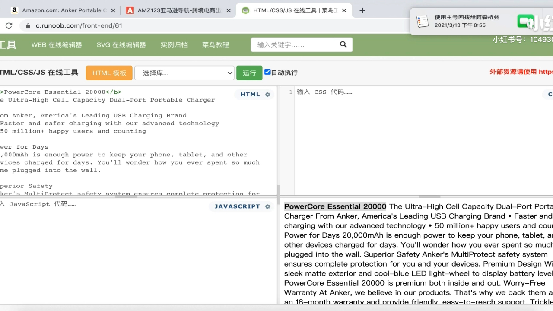
Task: Click the 在线工具 site logo
Action: pos(8,44)
